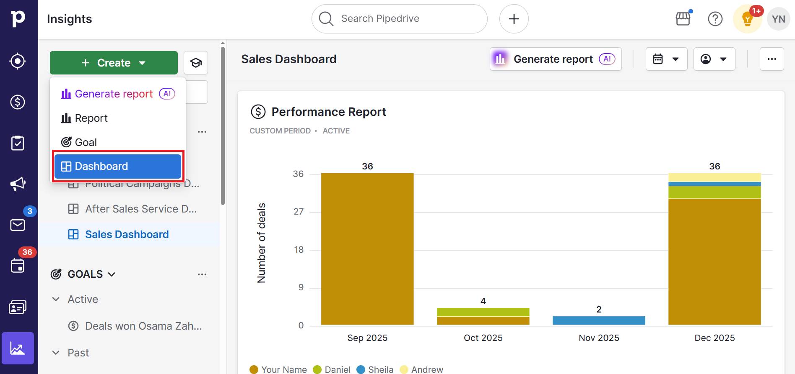The width and height of the screenshot is (795, 374).
Task: Toggle Sheila legend series
Action: pos(375,369)
